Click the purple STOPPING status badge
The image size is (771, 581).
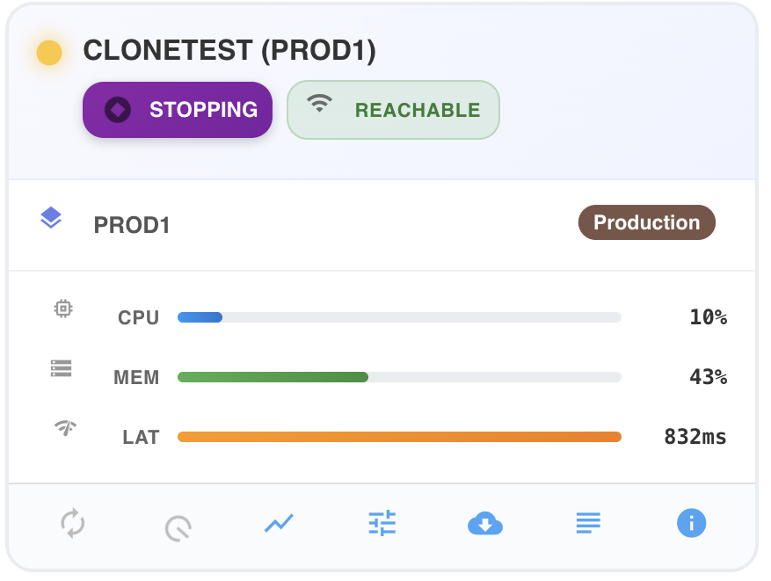pos(178,110)
